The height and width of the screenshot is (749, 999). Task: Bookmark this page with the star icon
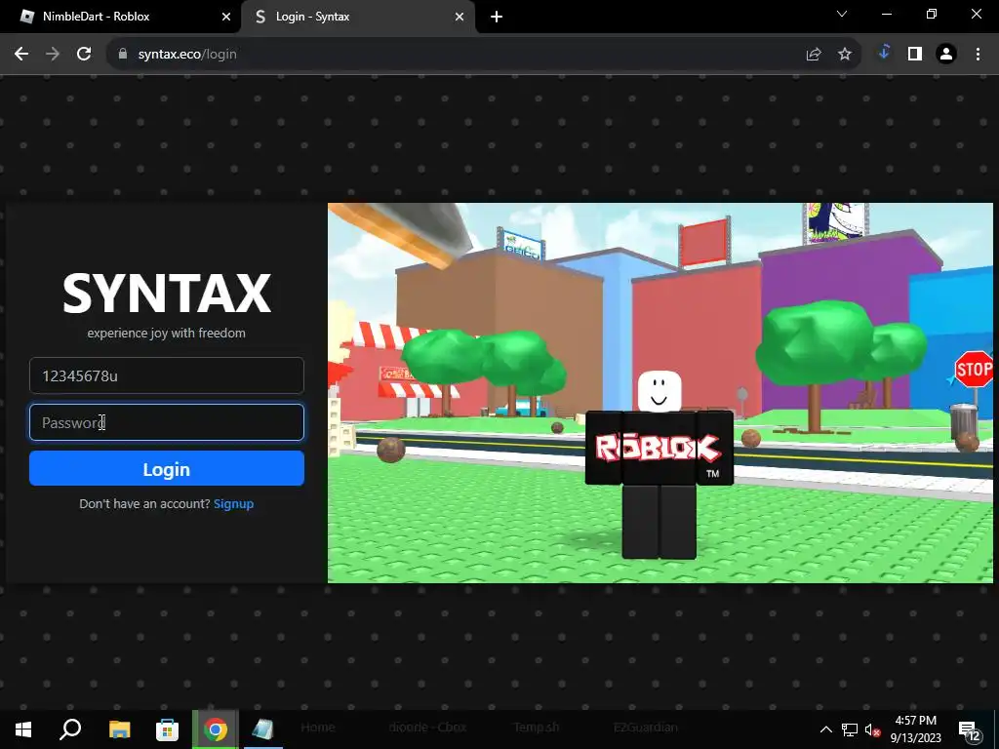(844, 55)
